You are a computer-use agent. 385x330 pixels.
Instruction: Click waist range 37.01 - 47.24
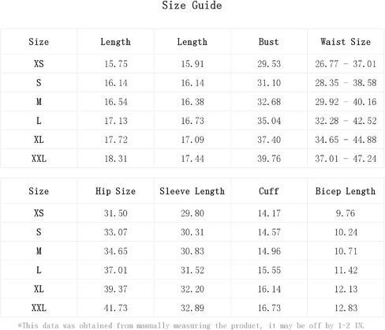point(346,159)
